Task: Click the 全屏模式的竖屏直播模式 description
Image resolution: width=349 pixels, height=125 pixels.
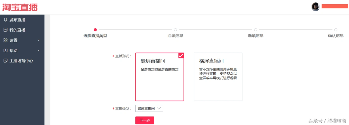Action: point(160,69)
